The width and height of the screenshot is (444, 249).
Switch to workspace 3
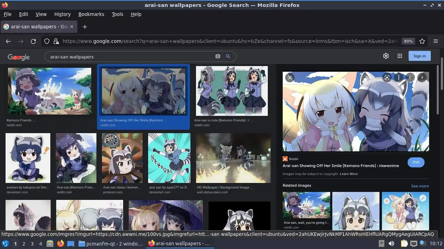(x=32, y=243)
